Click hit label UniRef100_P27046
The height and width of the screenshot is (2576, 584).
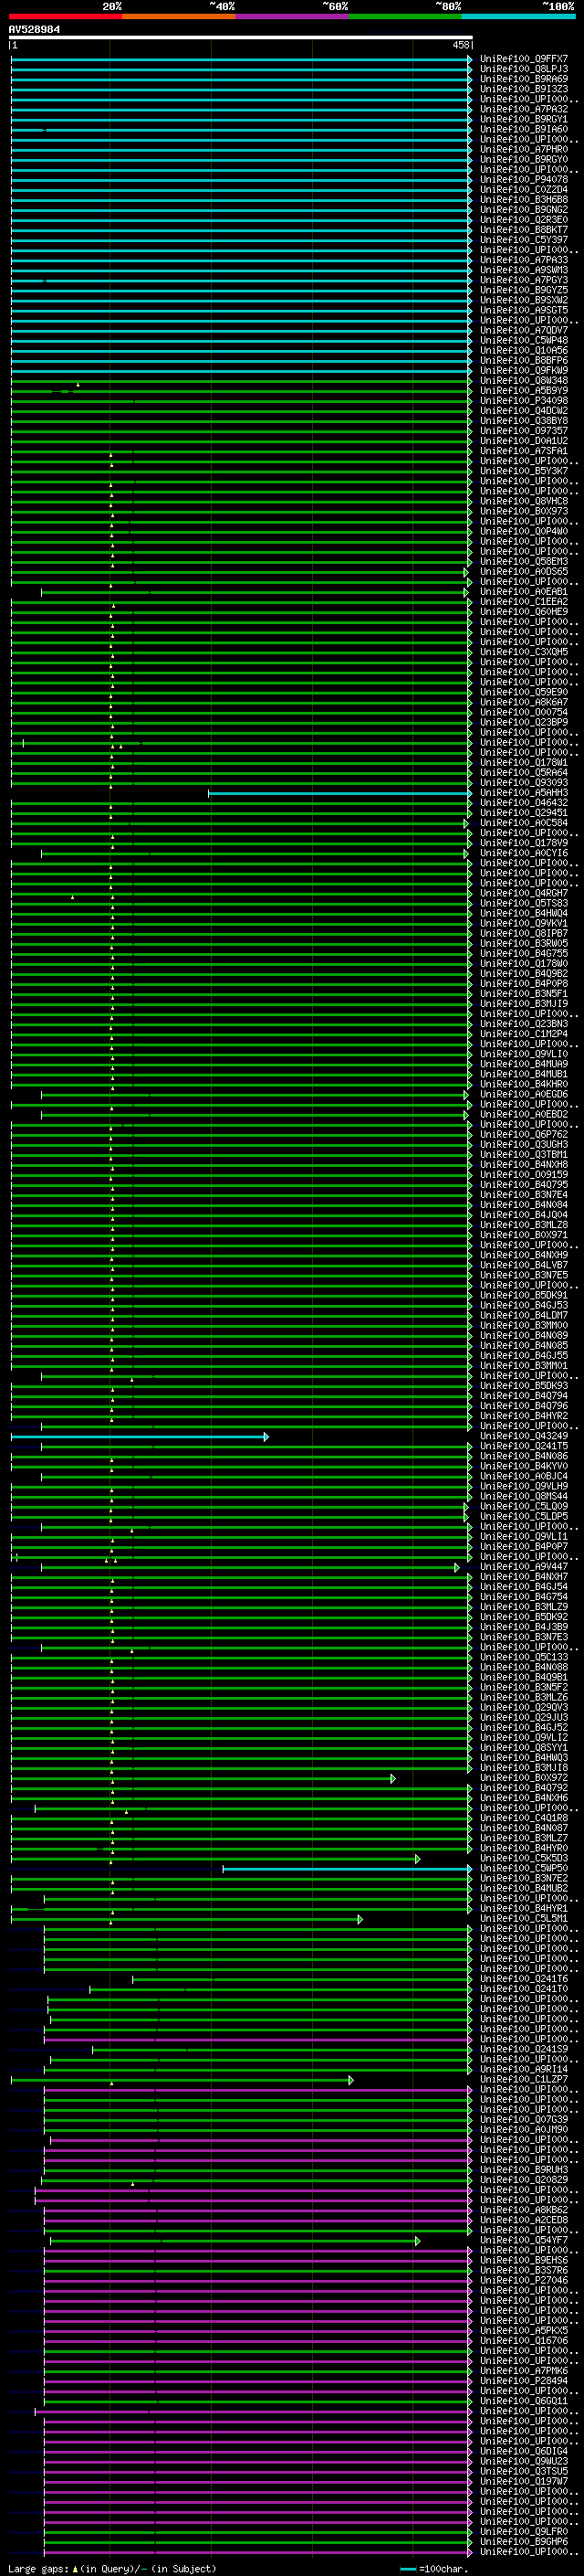(524, 2280)
